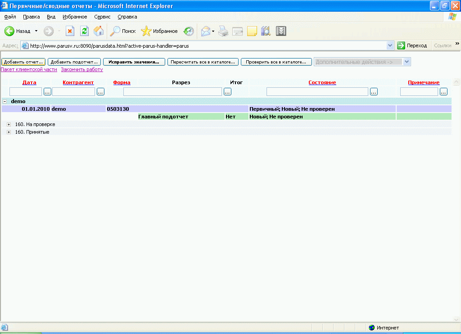Collapse the demo catalog node
Viewport: 461px width, 334px height.
[5, 101]
